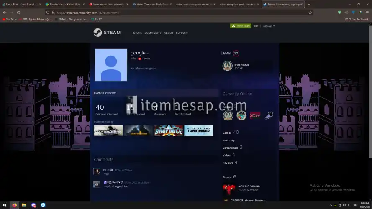This screenshot has width=372, height=209.
Task: Open the Screenshots link in the sidebar
Action: [x=230, y=148]
